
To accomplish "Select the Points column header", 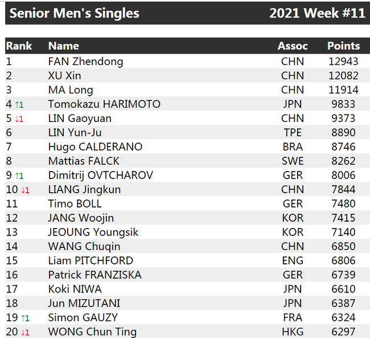I will click(344, 46).
